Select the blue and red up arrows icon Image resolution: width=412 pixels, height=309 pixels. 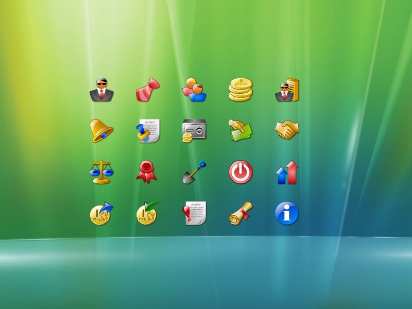[x=287, y=172]
